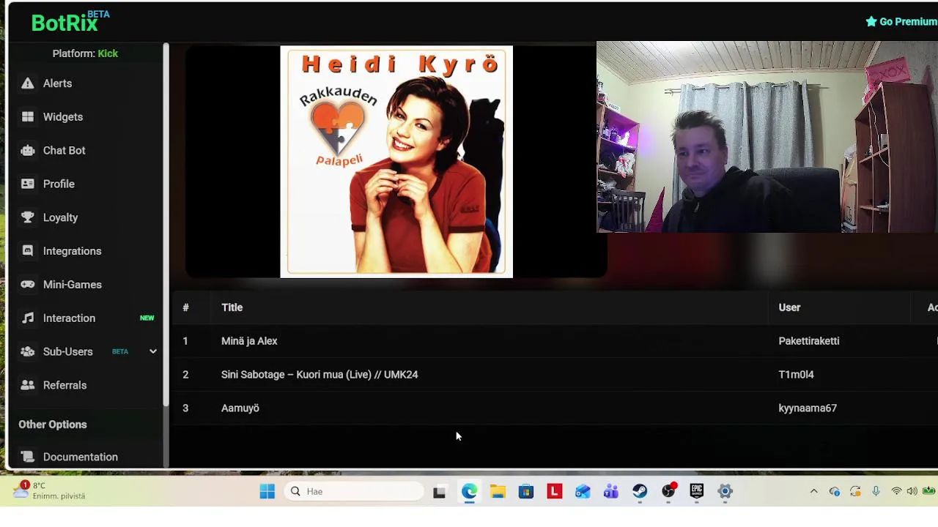Click the Integrations icon in sidebar

pos(28,251)
